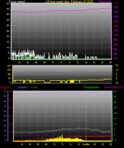Image resolution: width=124 pixels, height=148 pixels.
Task: Click the blue 'Umidita' legend label
Action: [22, 87]
